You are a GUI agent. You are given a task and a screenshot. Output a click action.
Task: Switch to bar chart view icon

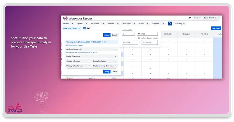[88, 28]
